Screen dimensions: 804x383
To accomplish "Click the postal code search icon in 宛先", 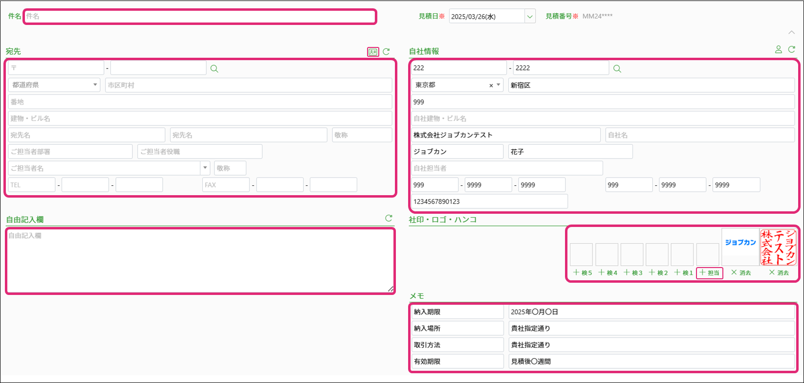I will (214, 68).
